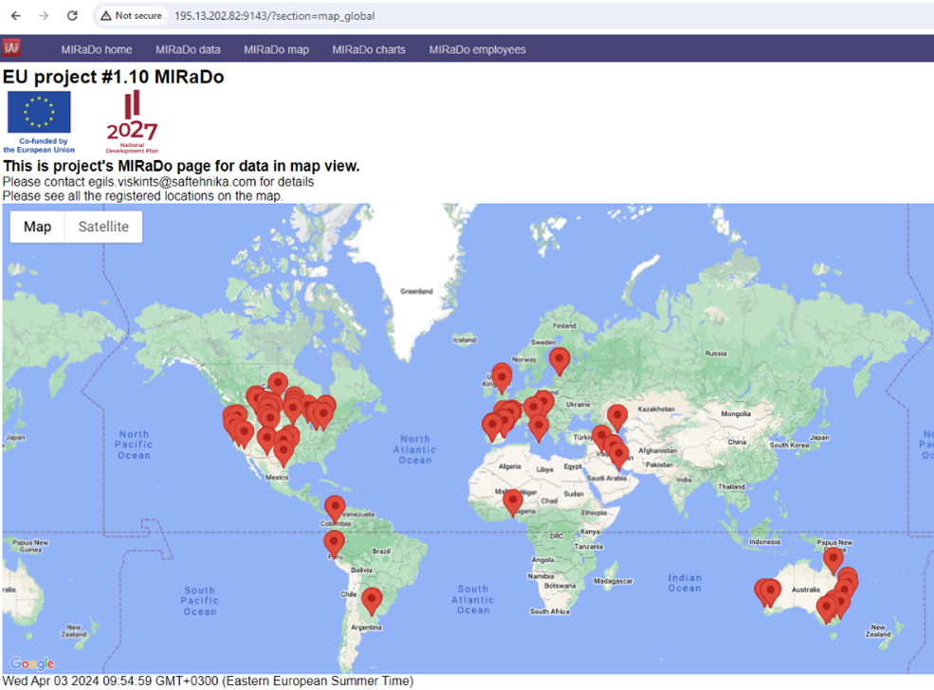
Task: Open MIRaDo employees menu item
Action: tap(477, 50)
